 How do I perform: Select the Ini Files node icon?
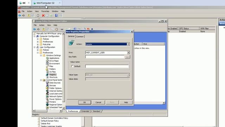tap(47, 72)
